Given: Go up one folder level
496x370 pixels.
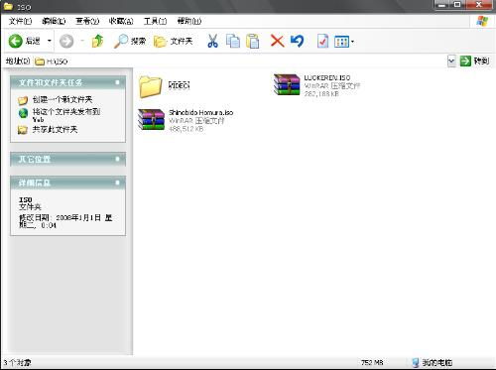Looking at the screenshot, I should click(97, 41).
